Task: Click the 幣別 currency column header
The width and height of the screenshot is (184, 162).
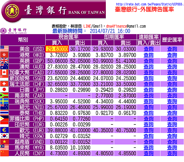Action: [23, 40]
